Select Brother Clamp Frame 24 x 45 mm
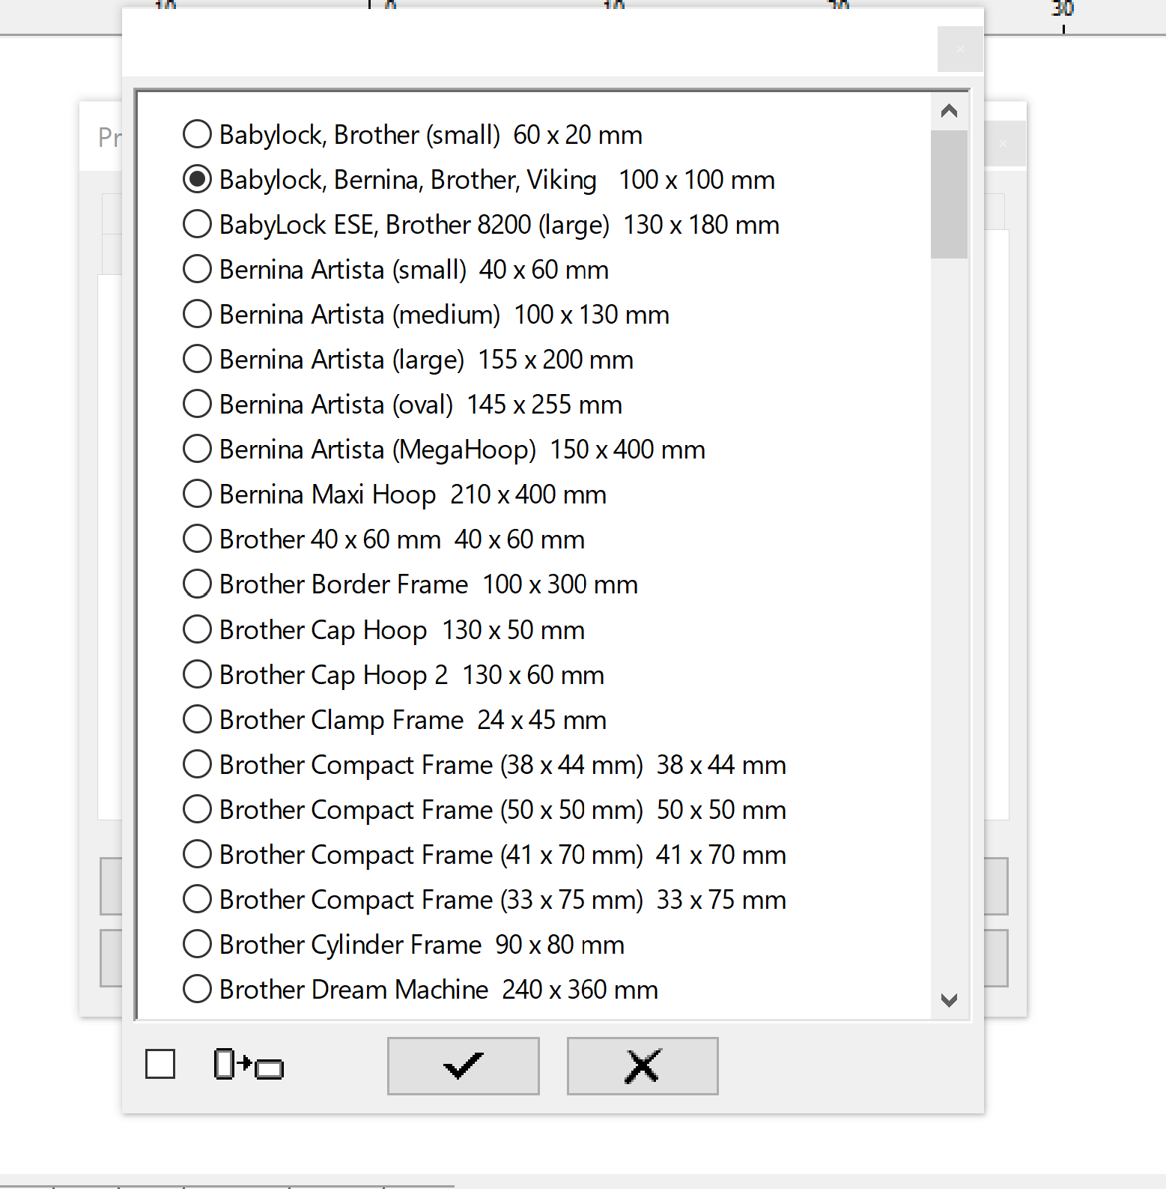 click(197, 720)
